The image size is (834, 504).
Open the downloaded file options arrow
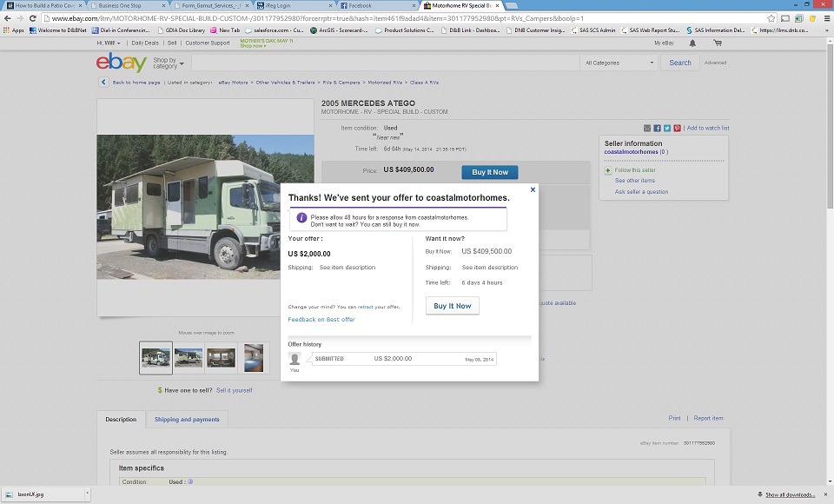[x=86, y=494]
